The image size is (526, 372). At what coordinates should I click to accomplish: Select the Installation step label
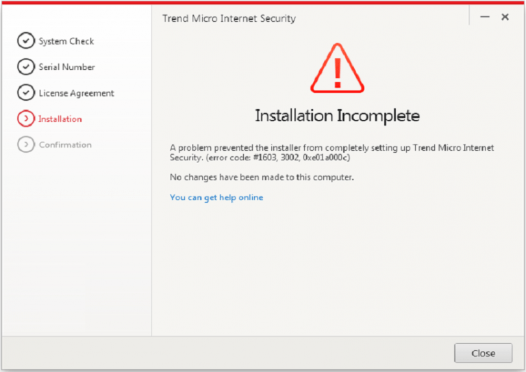[60, 119]
